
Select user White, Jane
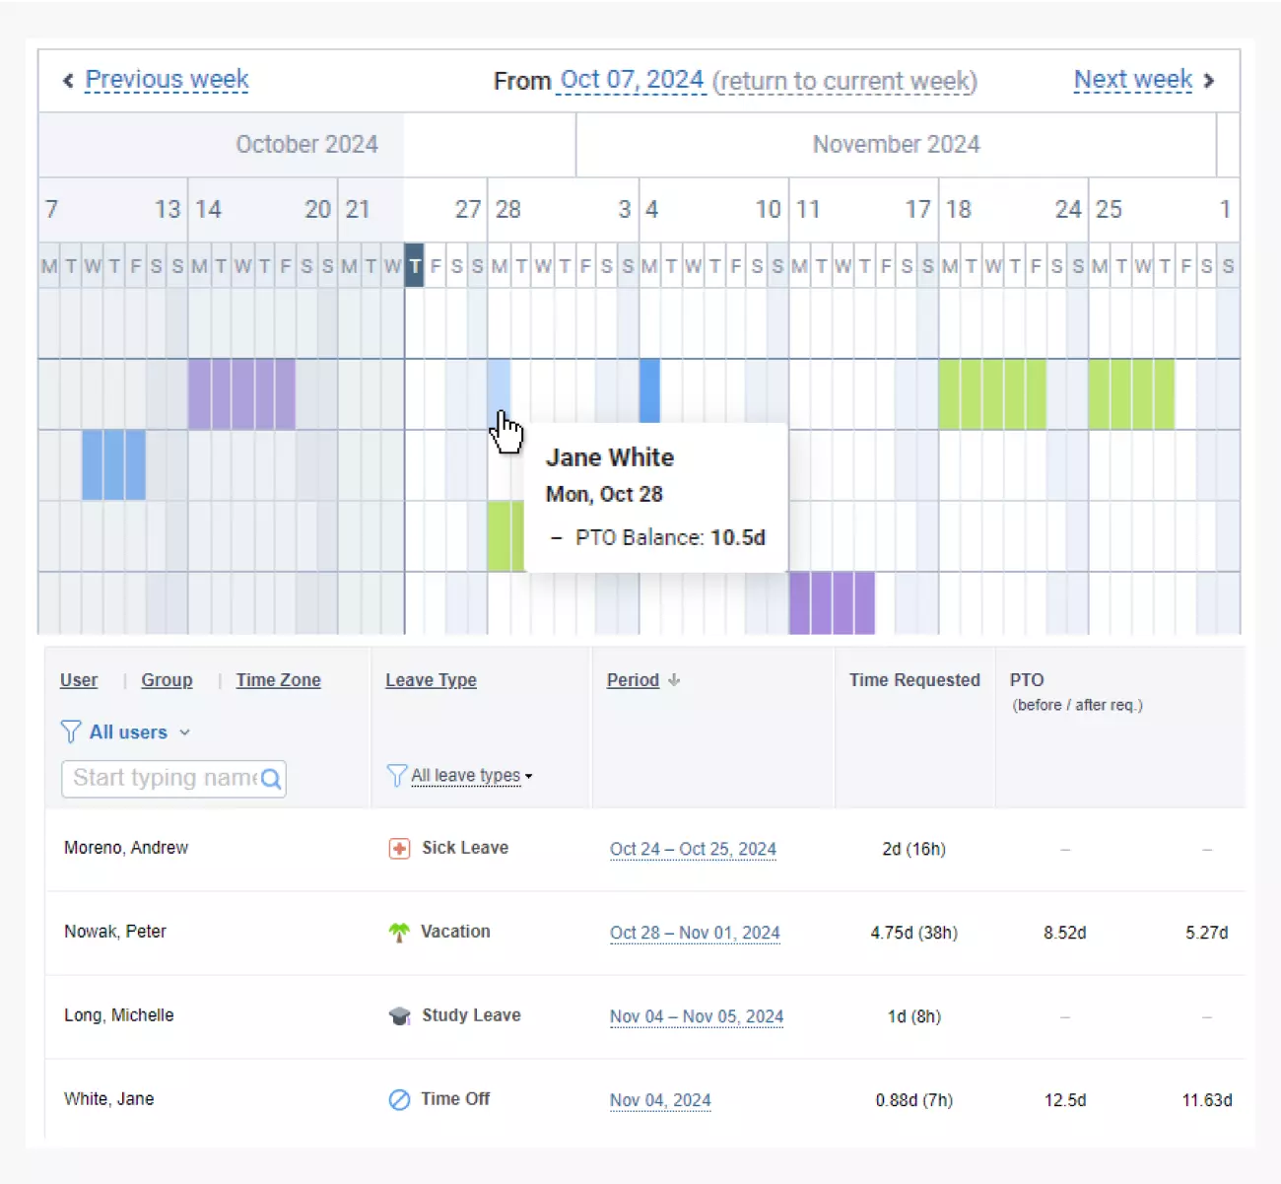pyautogui.click(x=108, y=1099)
